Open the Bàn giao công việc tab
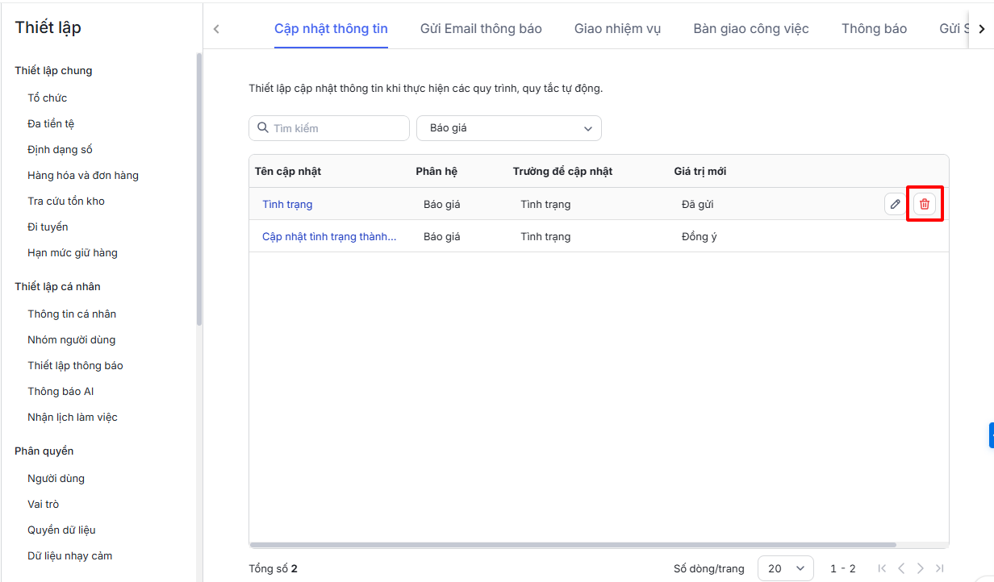Viewport: 994px width, 582px height. (751, 29)
